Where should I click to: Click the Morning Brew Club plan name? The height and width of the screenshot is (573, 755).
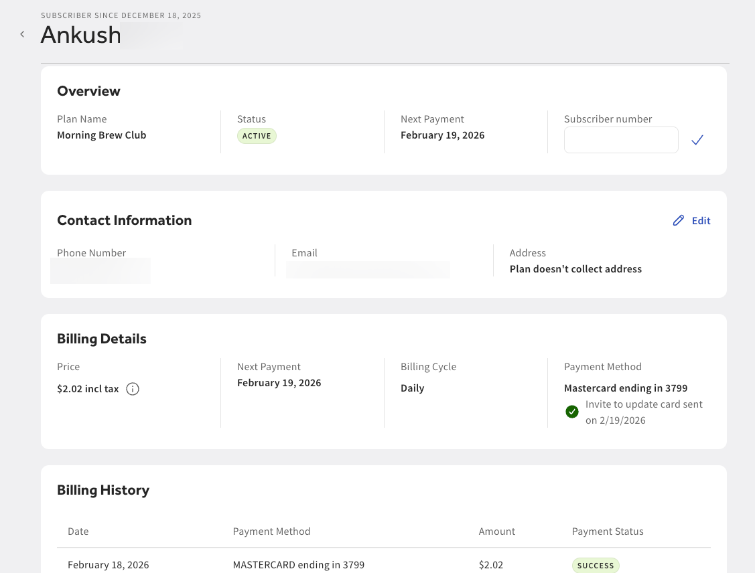click(x=101, y=135)
